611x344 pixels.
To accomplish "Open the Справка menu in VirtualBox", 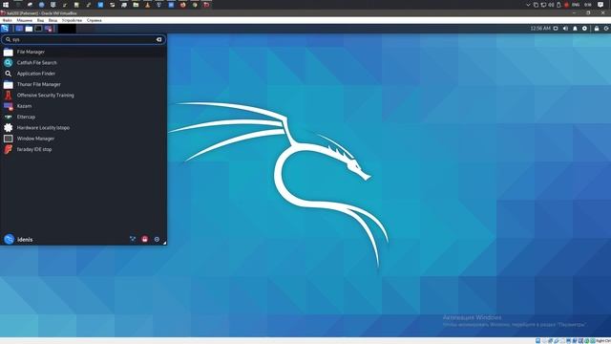I will 94,20.
